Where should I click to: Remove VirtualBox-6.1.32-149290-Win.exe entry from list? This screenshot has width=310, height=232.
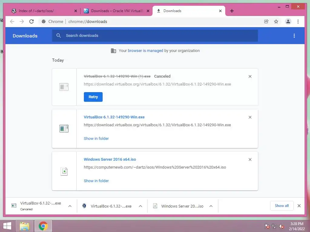point(250,117)
